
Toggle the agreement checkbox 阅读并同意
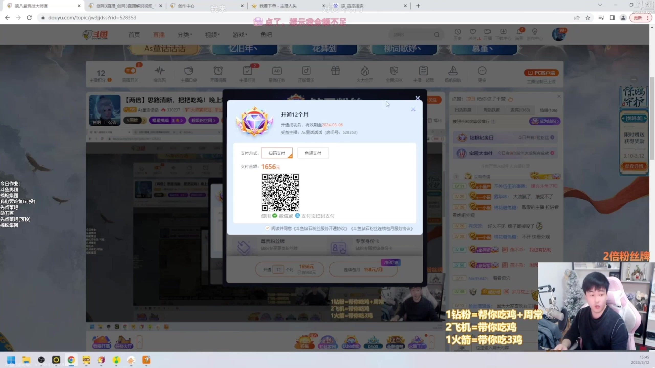(267, 228)
